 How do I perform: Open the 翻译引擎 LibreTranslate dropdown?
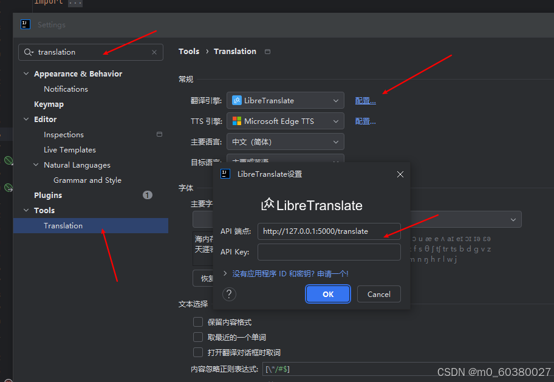point(285,100)
